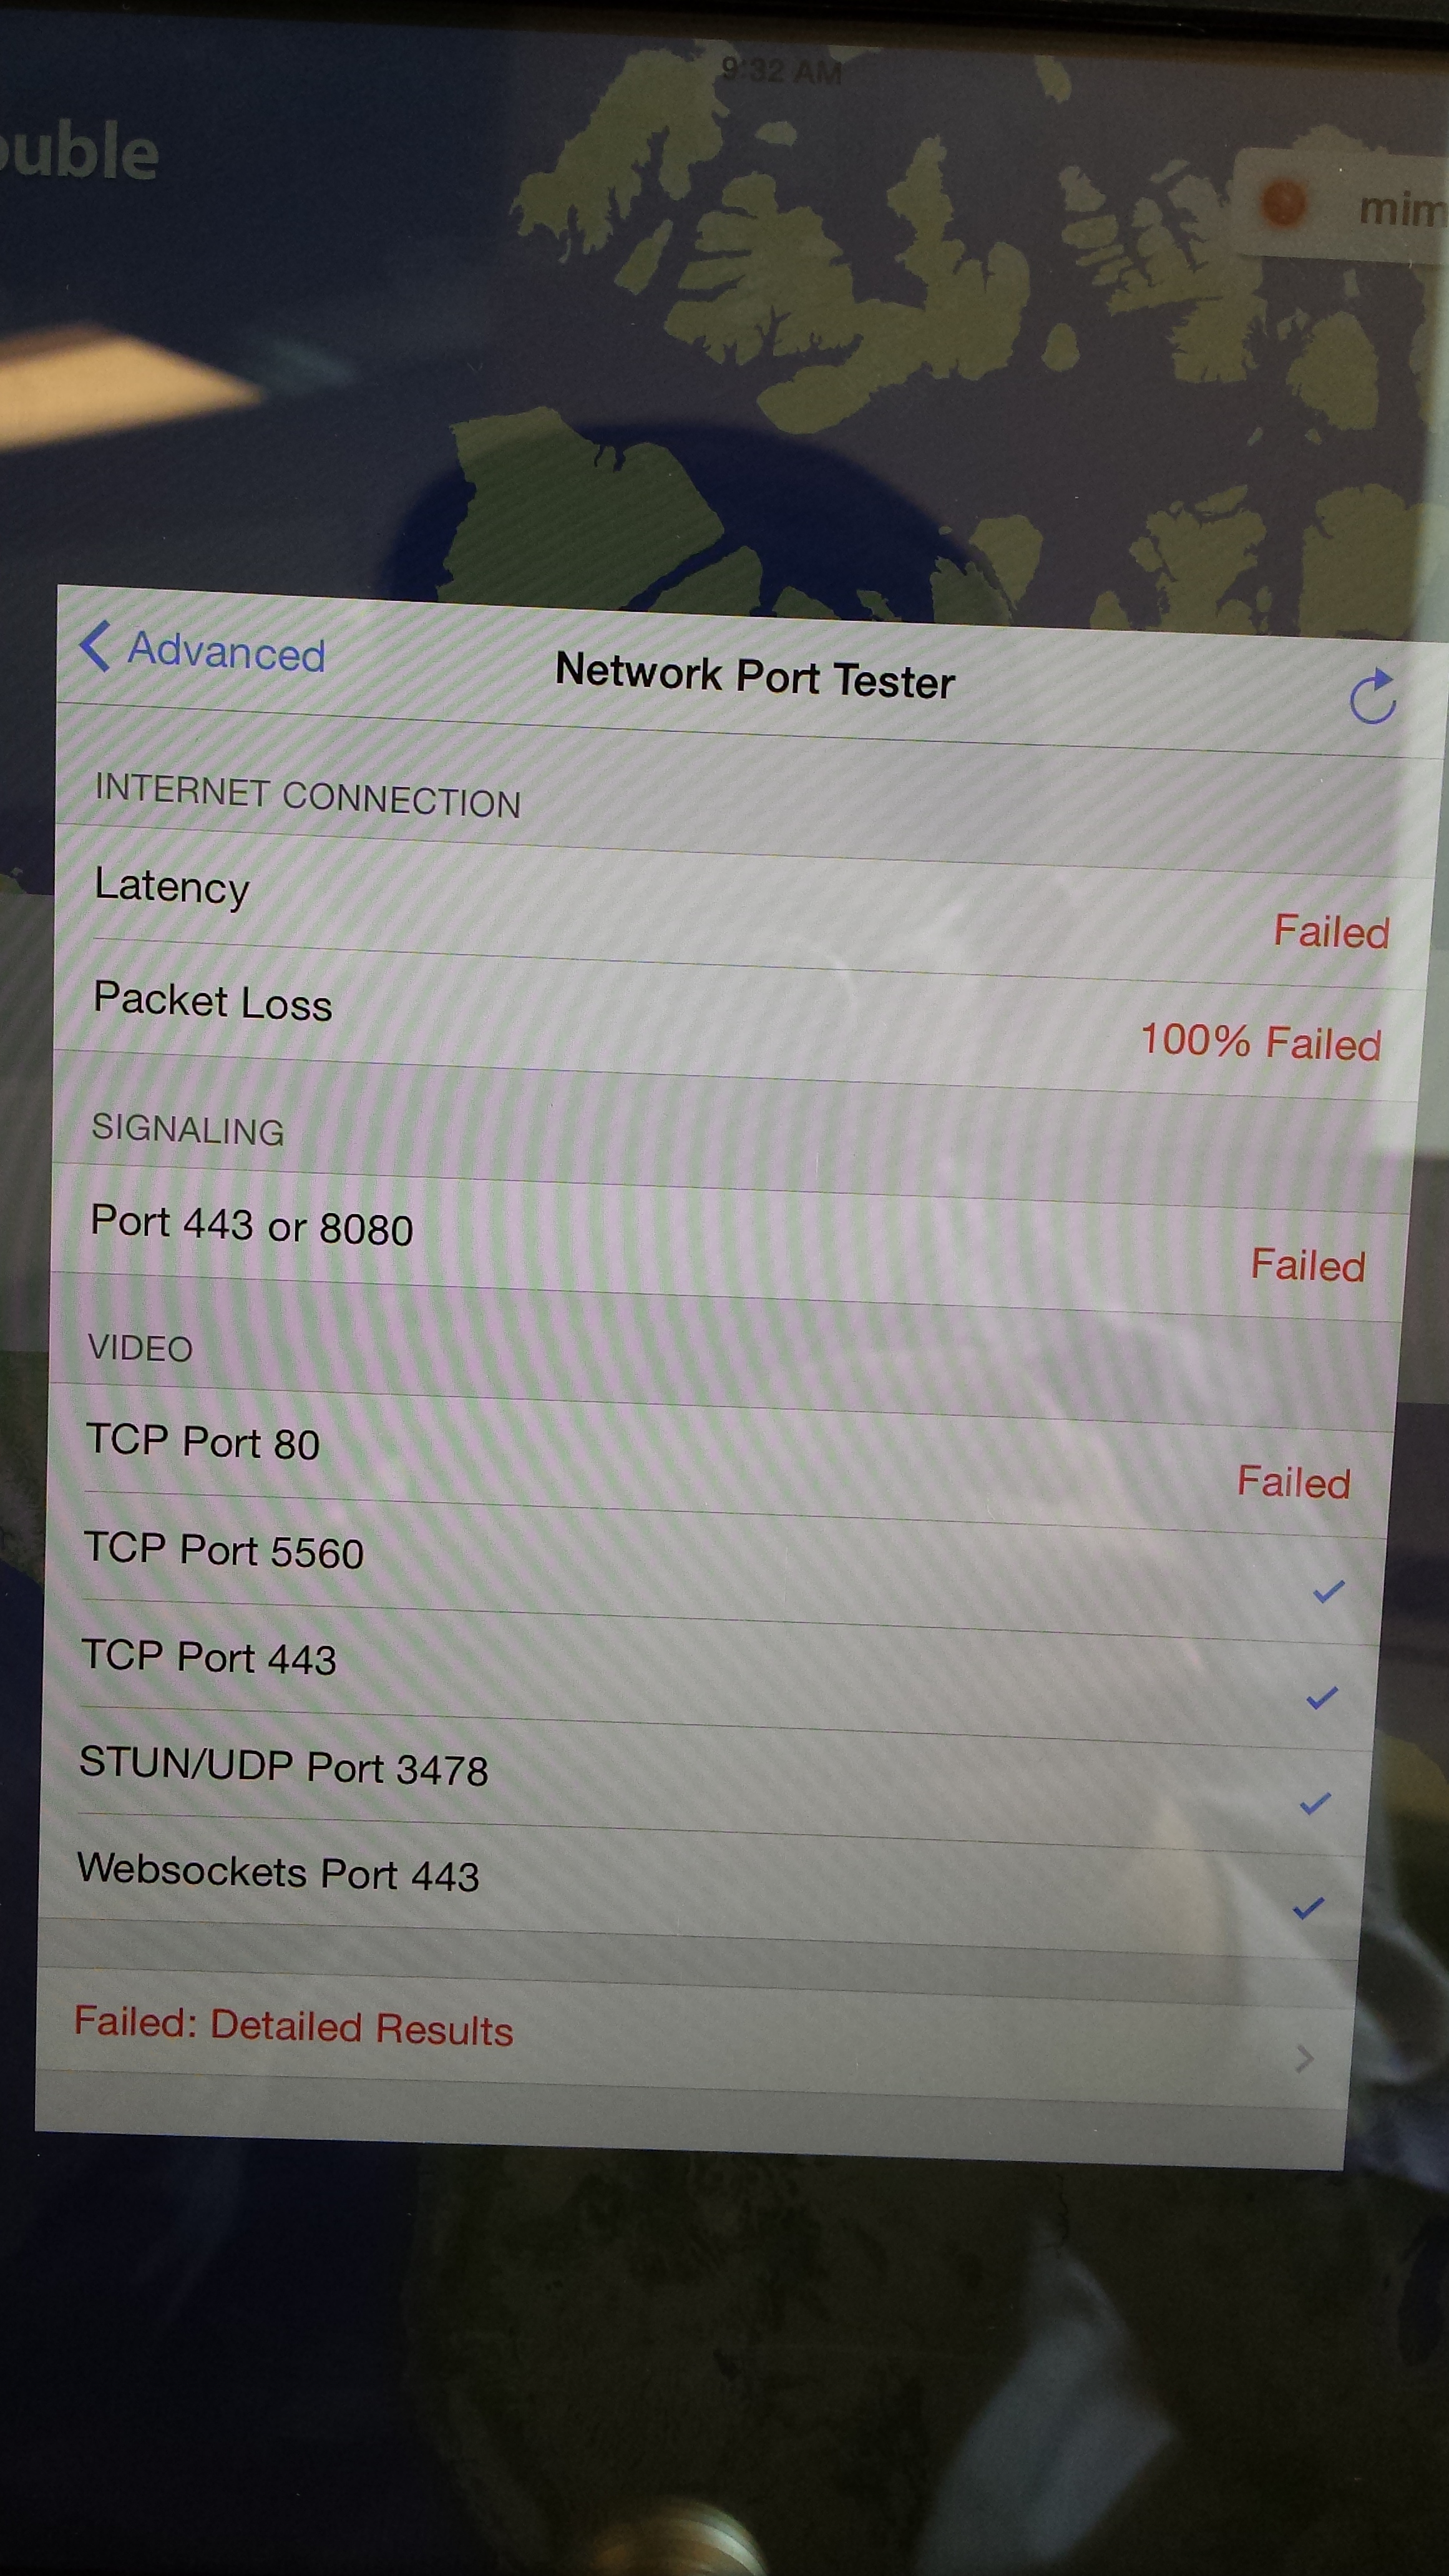Tap the STUN/UDP Port 3478 checkmark

[x=1315, y=1803]
